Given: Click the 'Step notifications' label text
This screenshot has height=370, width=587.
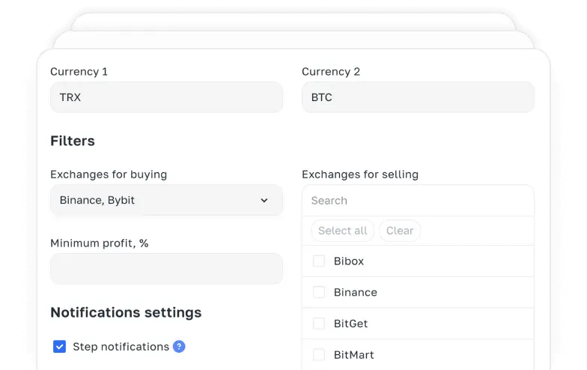Looking at the screenshot, I should point(121,346).
